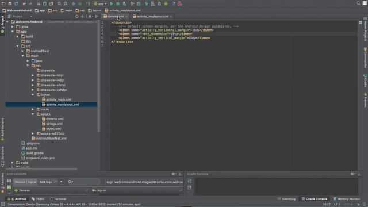Click the Redo arrow icon

30,4
